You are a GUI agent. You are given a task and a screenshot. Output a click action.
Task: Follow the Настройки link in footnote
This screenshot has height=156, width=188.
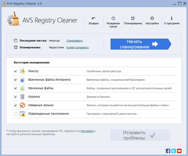[87, 131]
